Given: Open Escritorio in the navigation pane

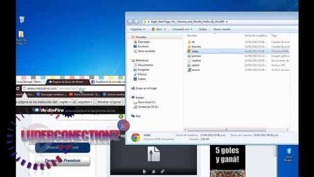Looking at the screenshot, I should click(143, 46).
